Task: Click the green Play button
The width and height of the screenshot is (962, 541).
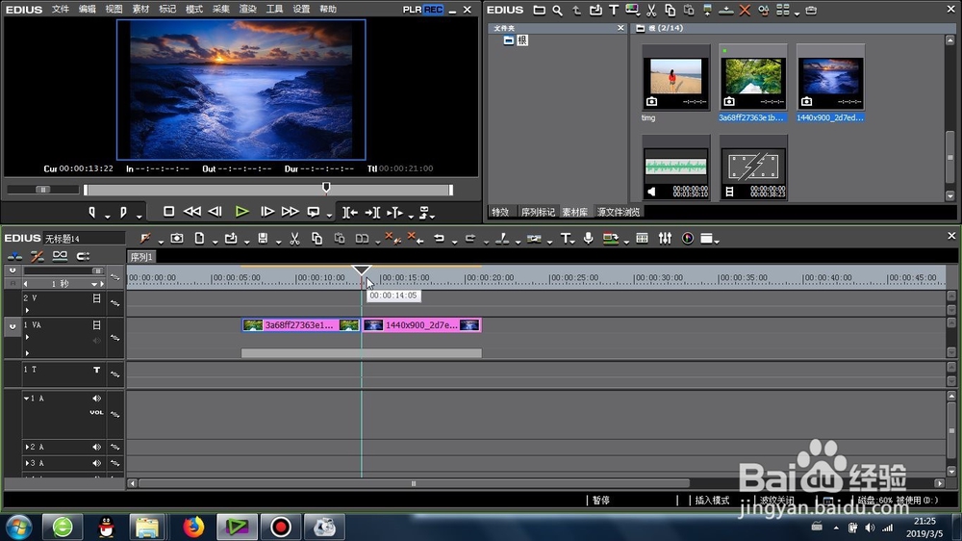Action: (241, 212)
